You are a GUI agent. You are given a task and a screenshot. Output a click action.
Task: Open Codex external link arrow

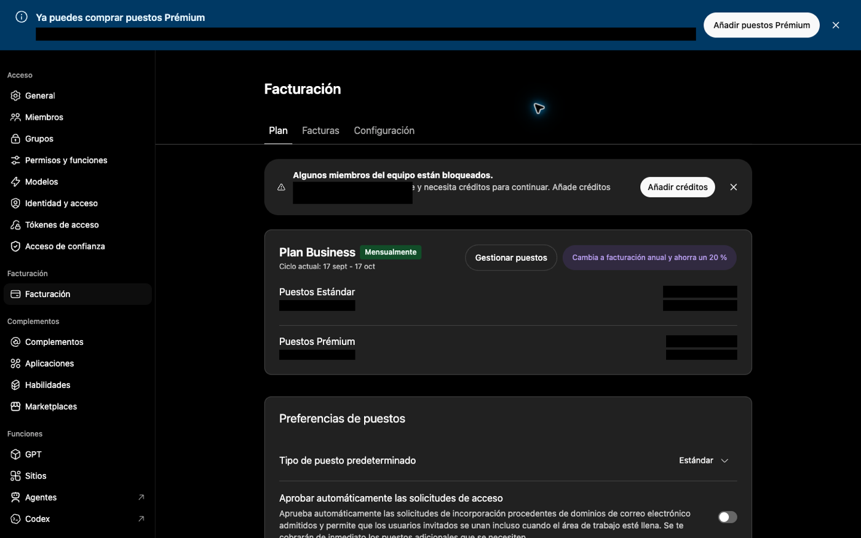(141, 519)
